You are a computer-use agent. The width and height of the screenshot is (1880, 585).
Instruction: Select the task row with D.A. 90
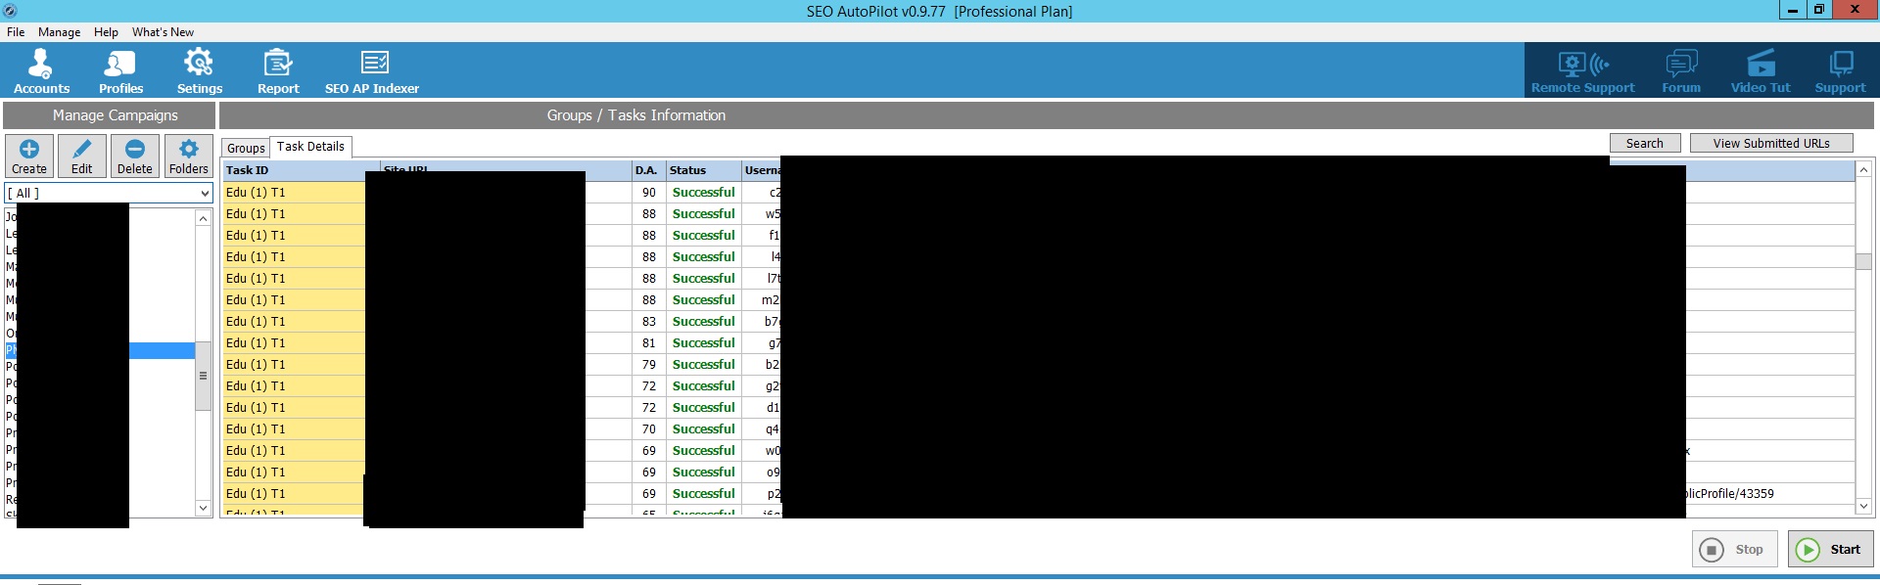pyautogui.click(x=1038, y=193)
